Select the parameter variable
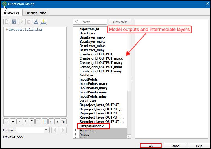211x149 pixels. click(x=88, y=101)
